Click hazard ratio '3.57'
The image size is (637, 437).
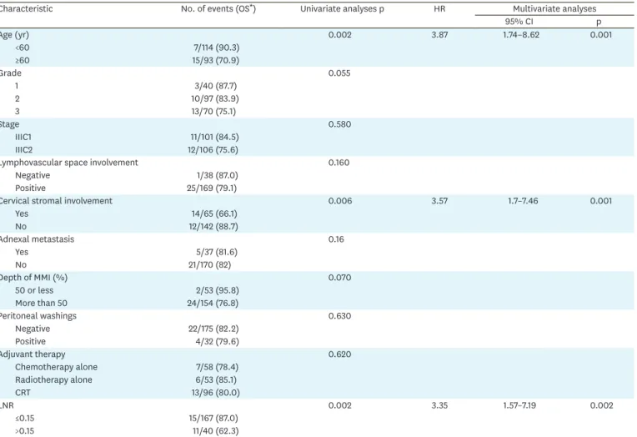(x=439, y=201)
